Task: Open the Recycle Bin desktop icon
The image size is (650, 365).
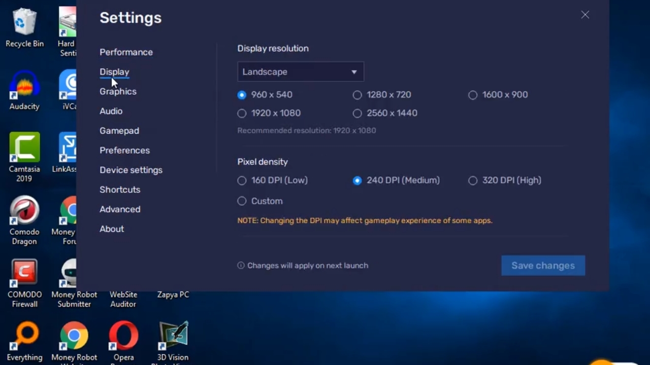Action: pyautogui.click(x=24, y=23)
